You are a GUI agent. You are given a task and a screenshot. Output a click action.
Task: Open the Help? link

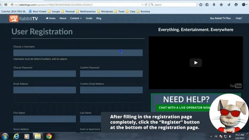[x=238, y=18]
